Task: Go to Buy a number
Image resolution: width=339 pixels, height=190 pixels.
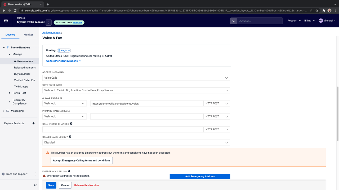Action: pos(22,74)
